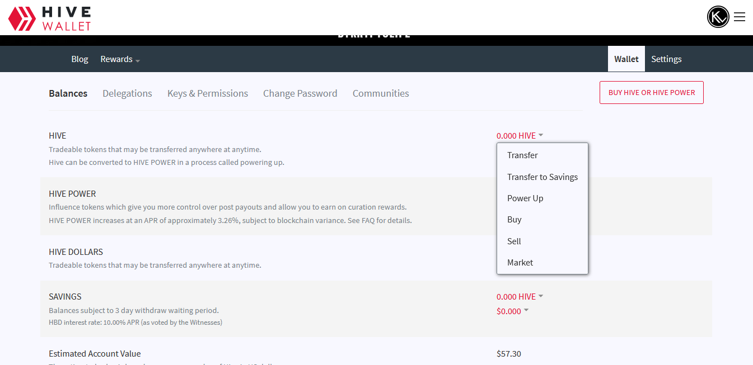Open the user avatar profile icon
Image resolution: width=753 pixels, height=365 pixels.
(718, 17)
